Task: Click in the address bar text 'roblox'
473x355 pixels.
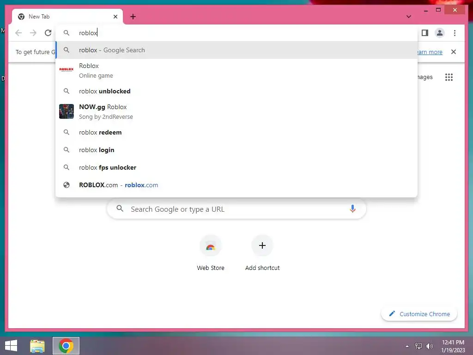Action: pos(88,33)
